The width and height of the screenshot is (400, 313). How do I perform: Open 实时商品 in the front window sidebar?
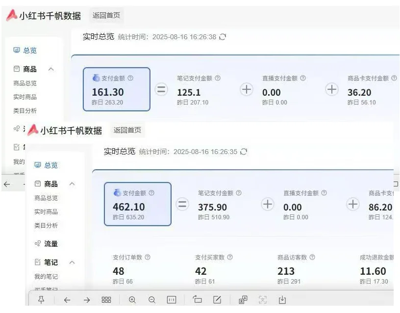46,211
